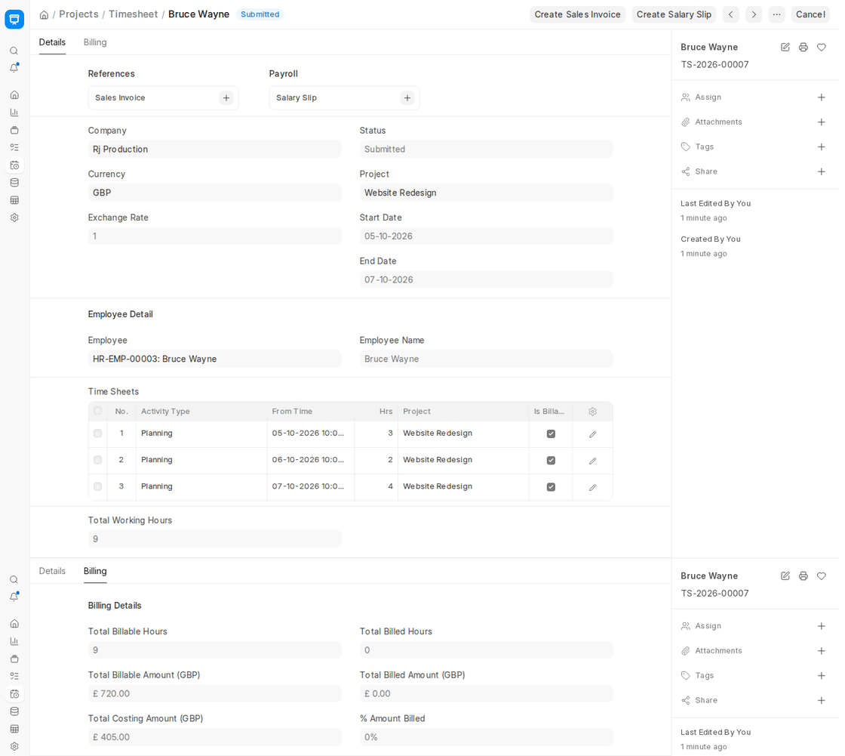This screenshot has width=845, height=756.
Task: Click the Total Working Hours field
Action: tap(214, 539)
